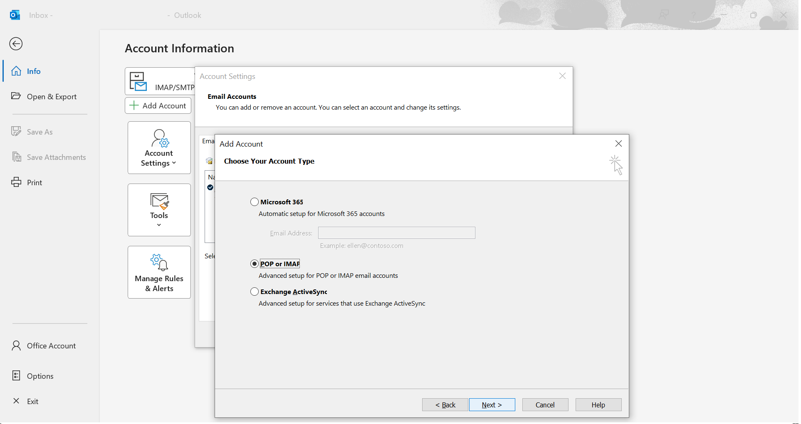Screen dimensions: 801x424
Task: Open Office Account page
Action: (x=50, y=346)
